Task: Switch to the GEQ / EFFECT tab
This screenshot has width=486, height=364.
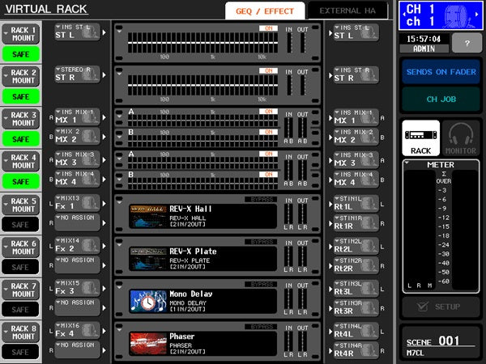Action: pos(265,11)
